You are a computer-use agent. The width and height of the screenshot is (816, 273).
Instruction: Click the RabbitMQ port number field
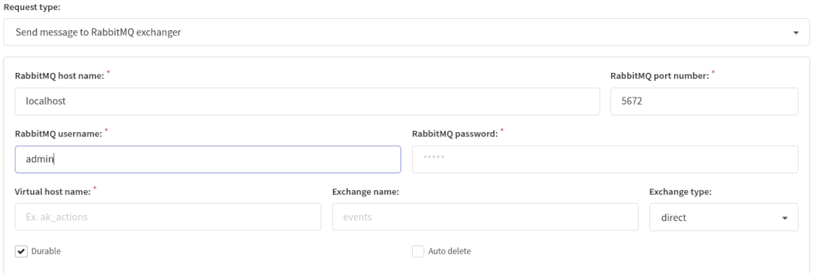[704, 101]
